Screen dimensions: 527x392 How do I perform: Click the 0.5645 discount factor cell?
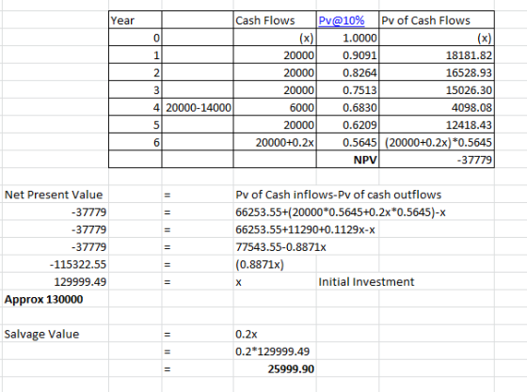[x=347, y=142]
